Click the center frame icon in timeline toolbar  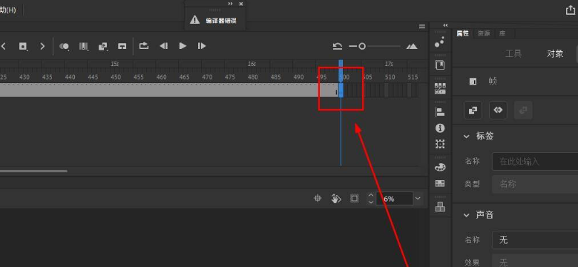[x=122, y=47]
